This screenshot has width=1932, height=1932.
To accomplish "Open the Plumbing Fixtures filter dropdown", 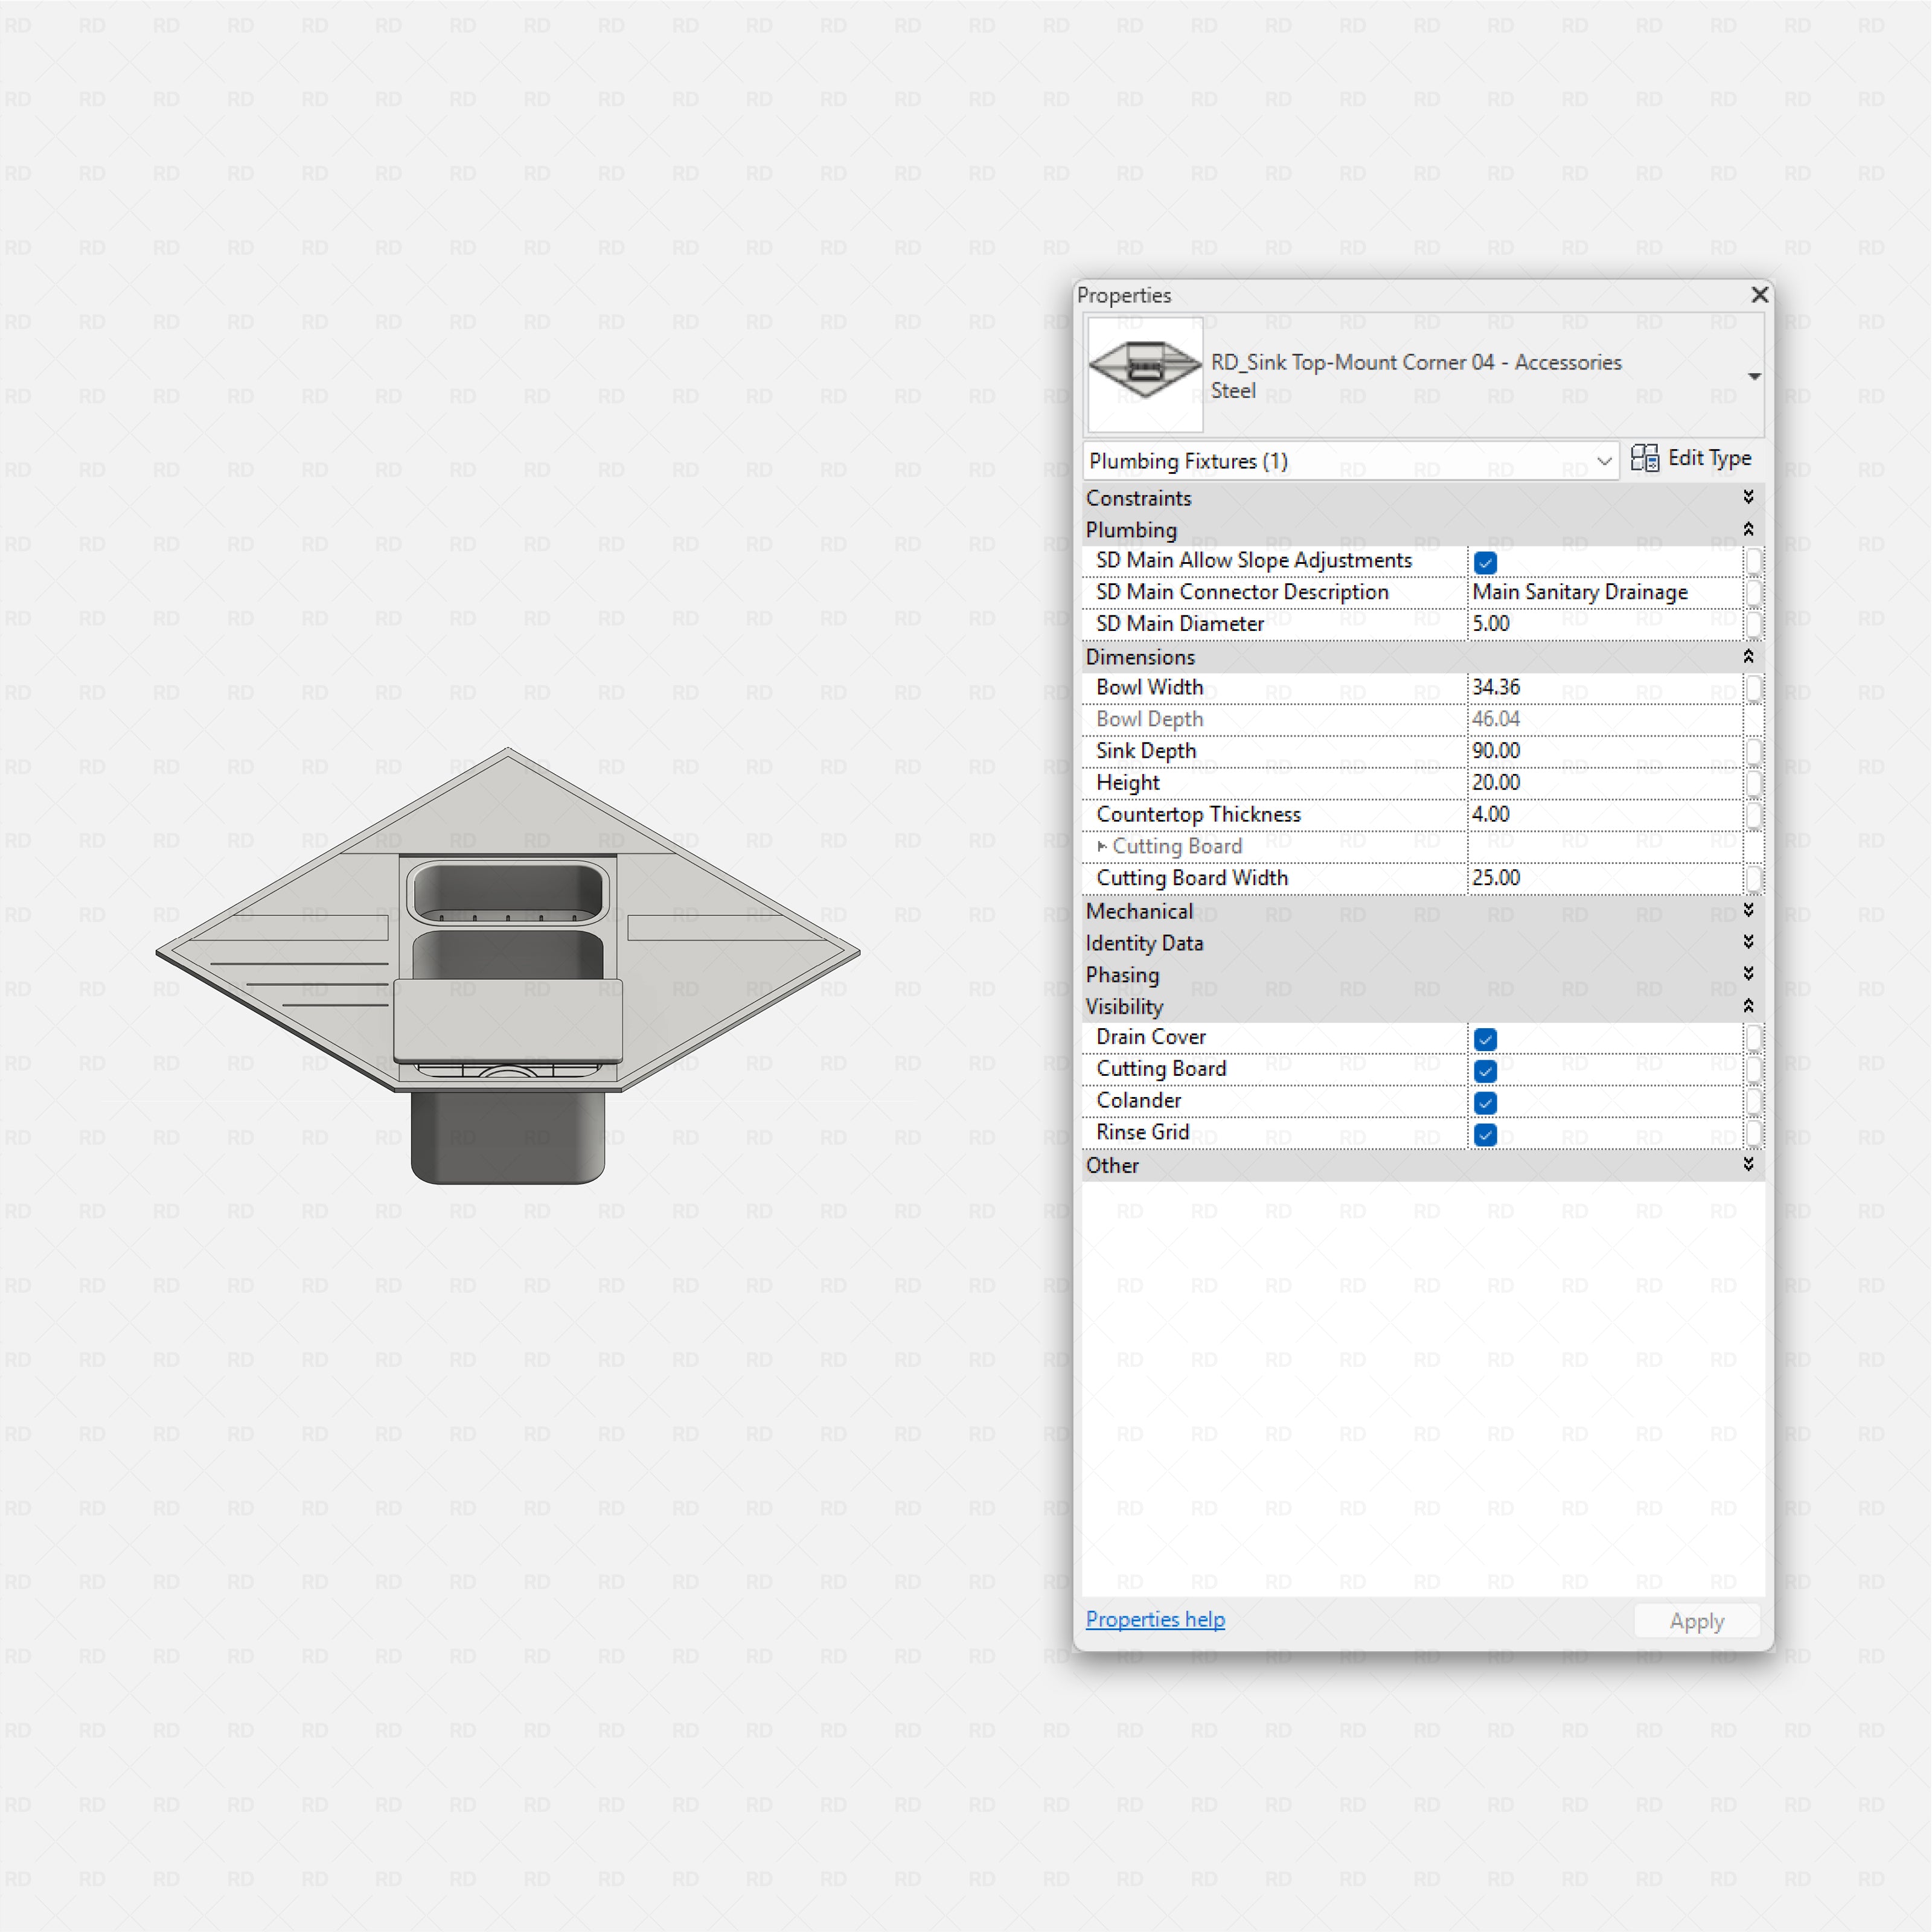I will [1605, 461].
